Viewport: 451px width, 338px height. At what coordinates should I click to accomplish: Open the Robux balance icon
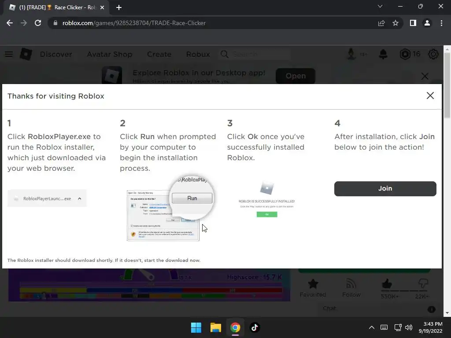click(405, 54)
